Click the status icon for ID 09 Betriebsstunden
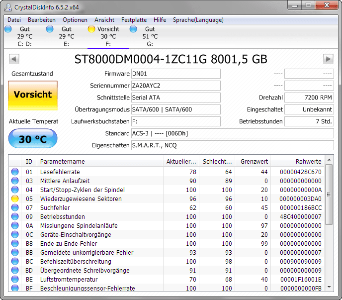Viewport: 342px width, 300px height. pyautogui.click(x=15, y=216)
